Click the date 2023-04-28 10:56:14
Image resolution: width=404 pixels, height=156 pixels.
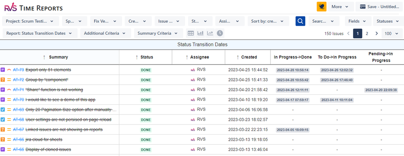(293, 70)
